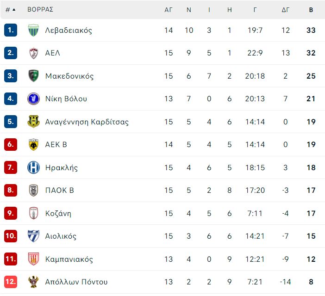Open the ΑΕΚ Β eagle logo
Screen dimensions: 325x296
pos(33,144)
